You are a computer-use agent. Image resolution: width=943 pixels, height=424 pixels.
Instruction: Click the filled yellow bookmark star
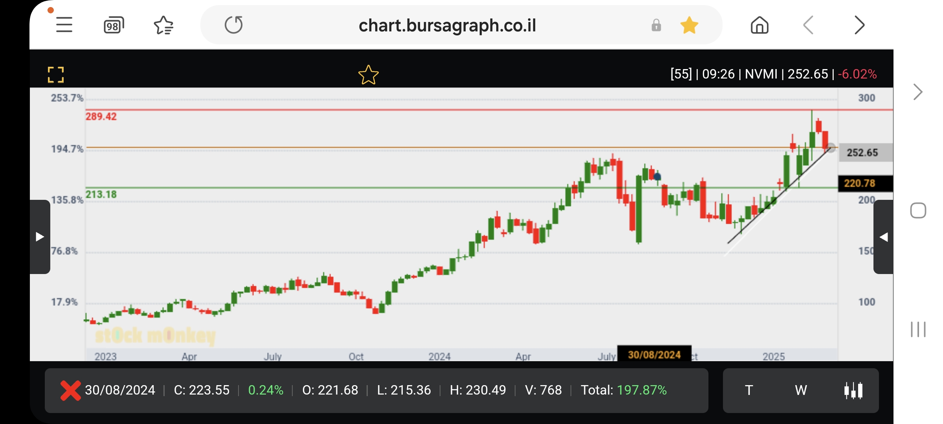[x=689, y=26]
